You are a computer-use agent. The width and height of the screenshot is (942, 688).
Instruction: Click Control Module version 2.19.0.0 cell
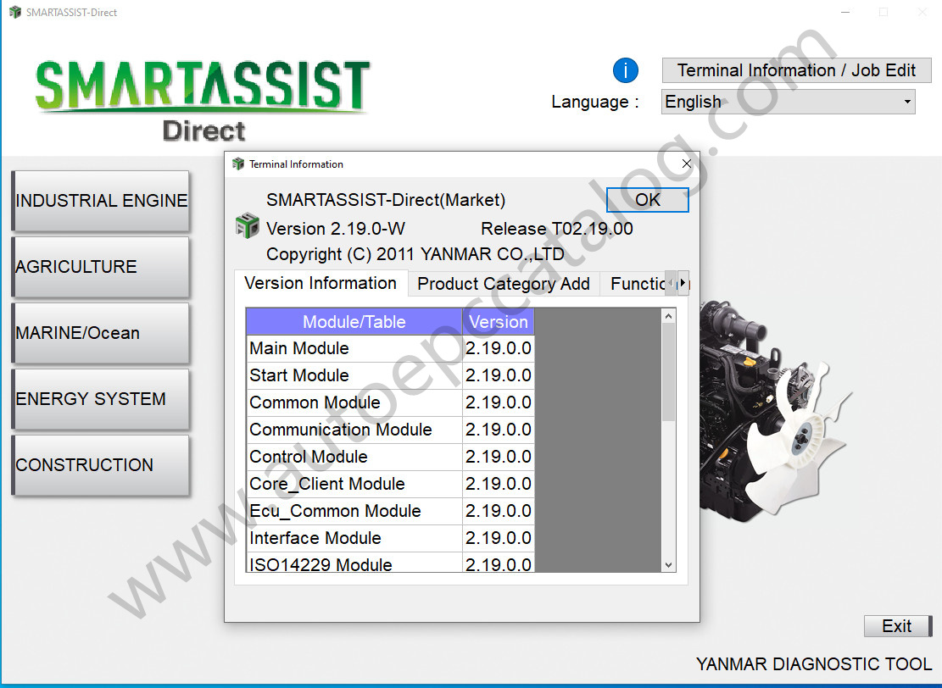498,457
